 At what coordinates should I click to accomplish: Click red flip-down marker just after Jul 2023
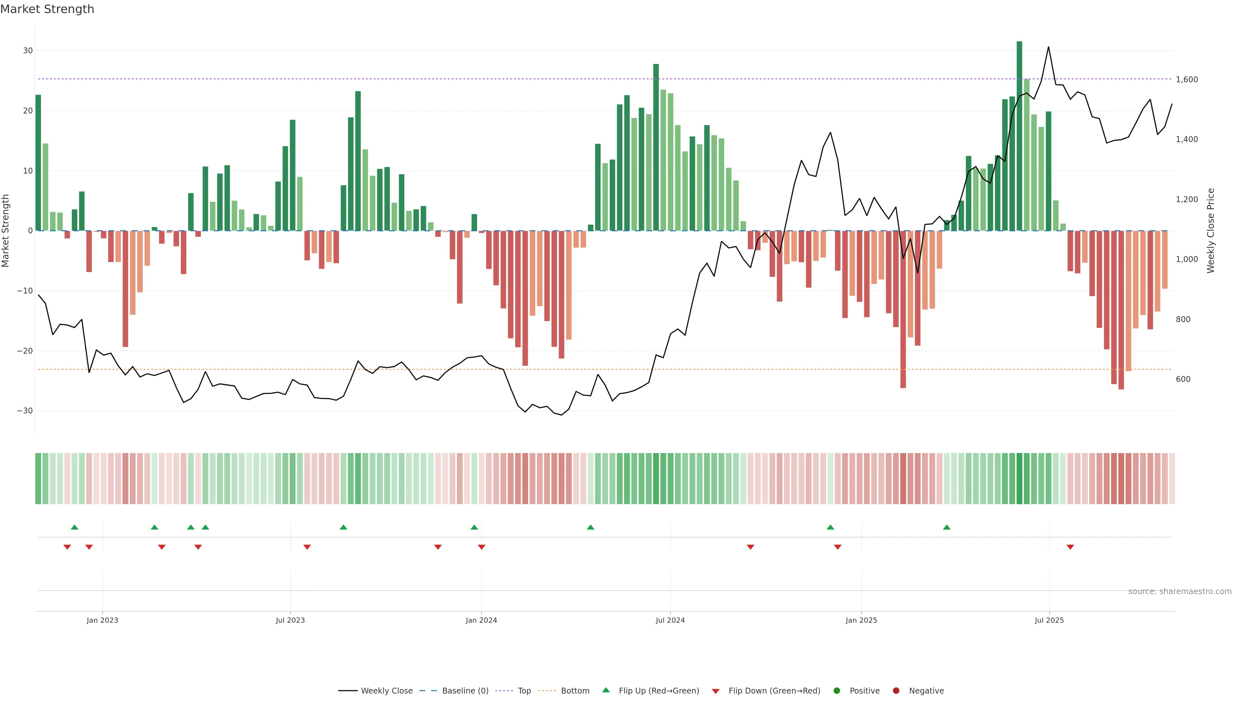pos(307,547)
